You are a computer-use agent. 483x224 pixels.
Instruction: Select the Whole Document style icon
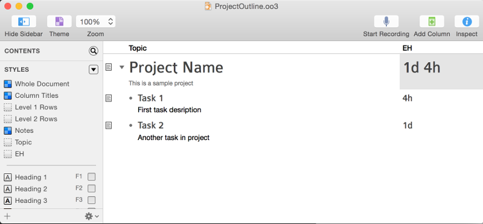pos(8,84)
